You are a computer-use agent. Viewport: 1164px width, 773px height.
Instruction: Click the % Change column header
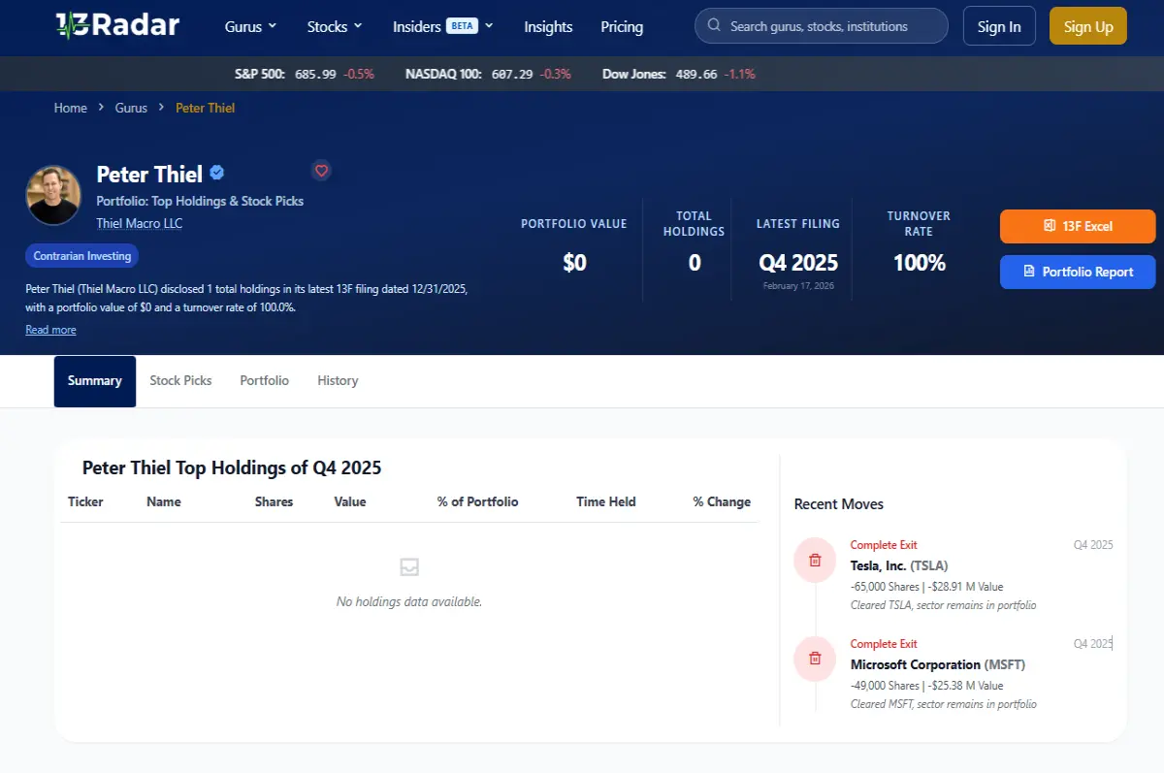pos(722,501)
